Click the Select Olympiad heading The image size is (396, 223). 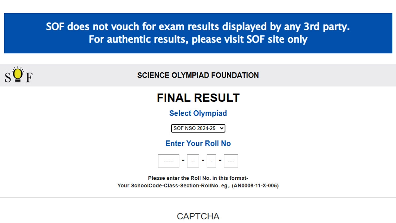[x=198, y=113]
